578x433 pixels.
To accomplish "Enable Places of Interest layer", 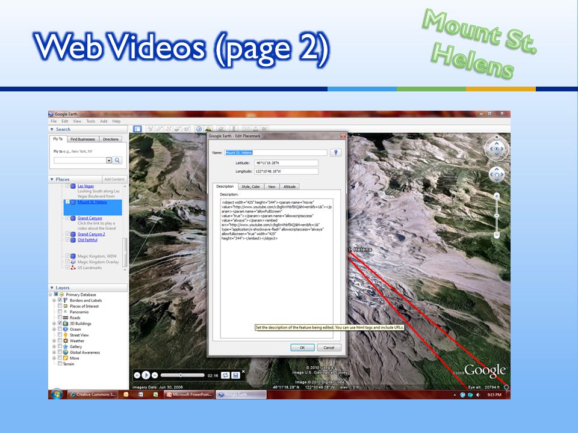I will click(x=60, y=306).
